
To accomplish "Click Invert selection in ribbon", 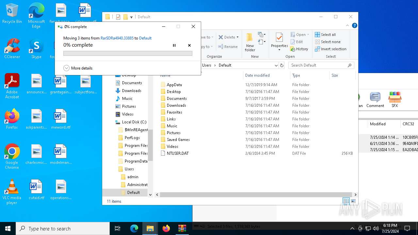I will pos(330,49).
